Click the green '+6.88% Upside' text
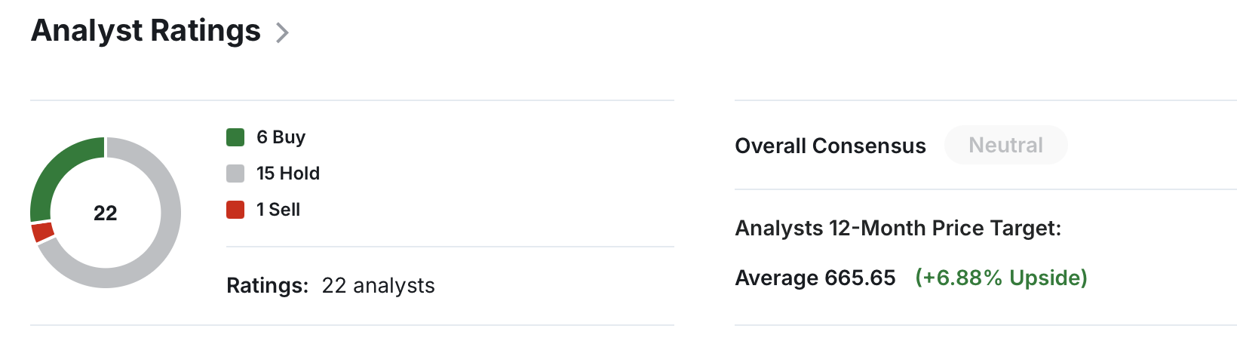 (x=1002, y=278)
